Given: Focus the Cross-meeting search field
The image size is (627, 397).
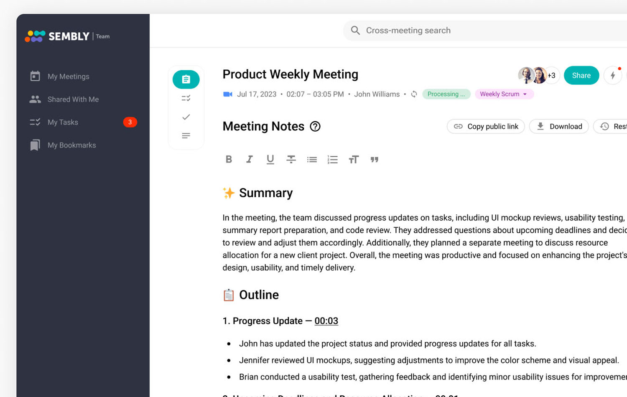Looking at the screenshot, I should pos(485,31).
